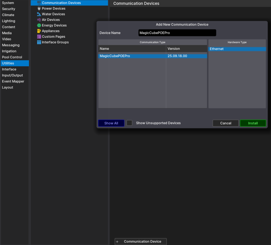Select Ethernet in the Hardware Type list
The image size is (271, 245).
coord(237,49)
